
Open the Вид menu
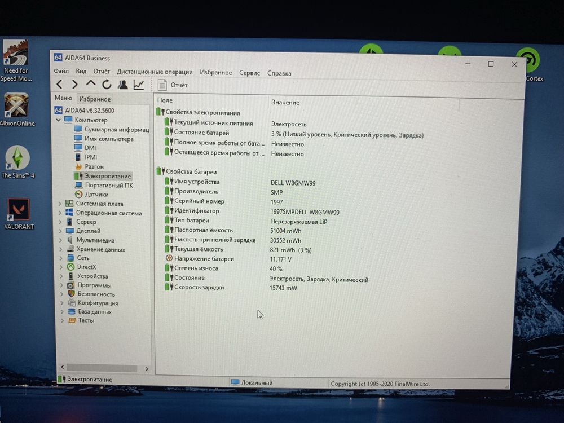tap(81, 71)
